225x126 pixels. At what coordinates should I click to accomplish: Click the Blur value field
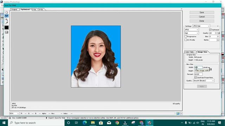coord(213,36)
